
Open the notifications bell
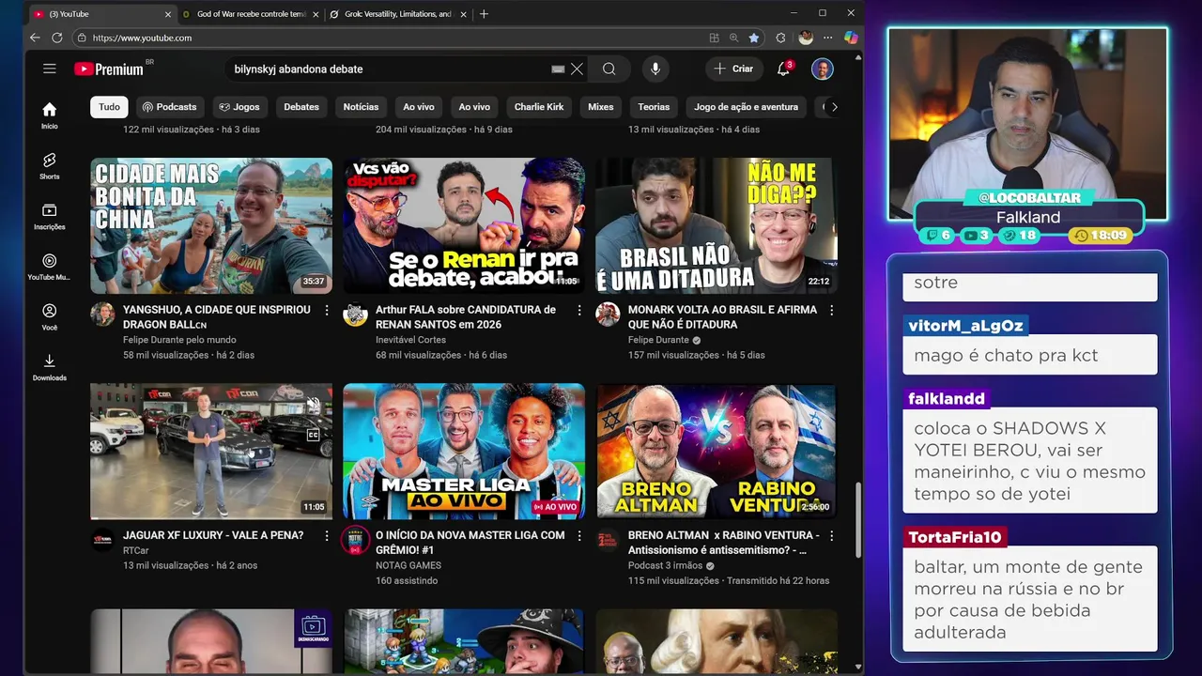click(783, 69)
